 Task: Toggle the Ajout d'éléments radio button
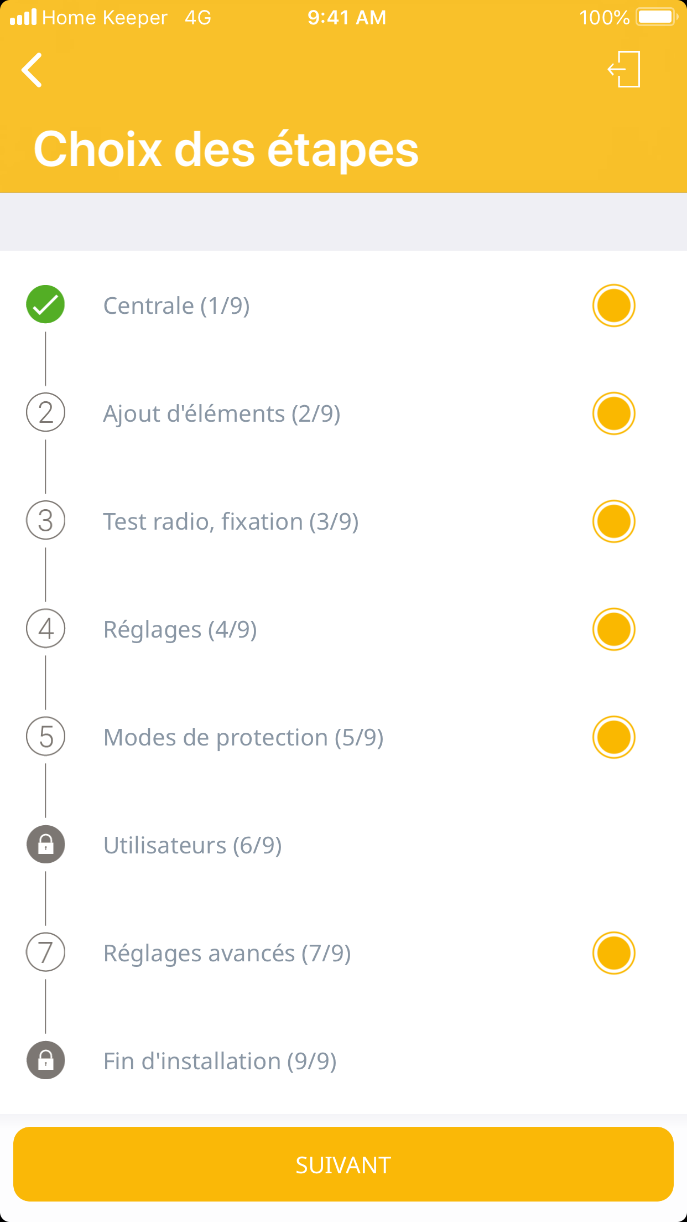[613, 413]
